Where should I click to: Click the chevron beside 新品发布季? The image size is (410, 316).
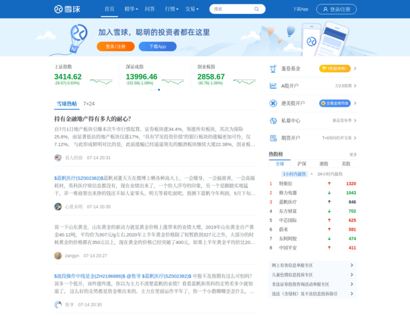(355, 121)
